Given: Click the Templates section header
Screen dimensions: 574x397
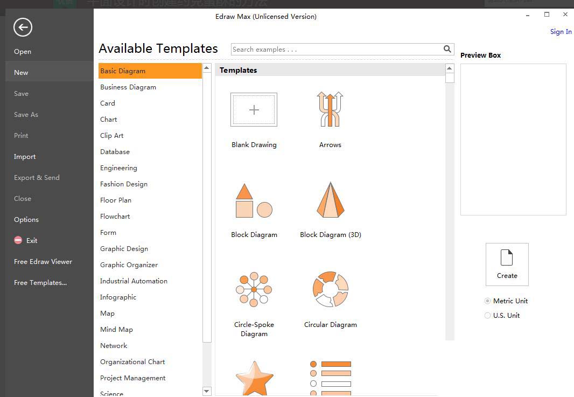Looking at the screenshot, I should coord(330,70).
